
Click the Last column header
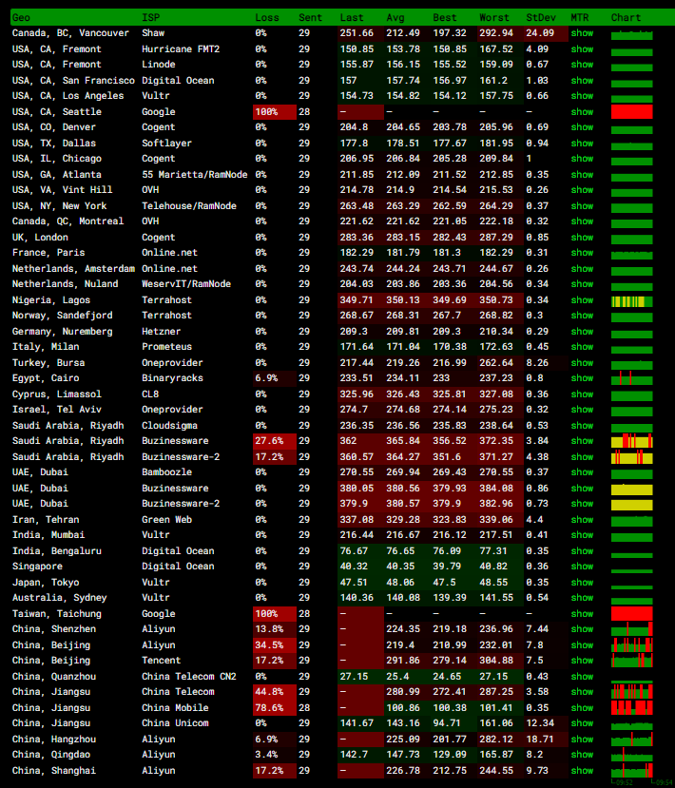point(352,18)
